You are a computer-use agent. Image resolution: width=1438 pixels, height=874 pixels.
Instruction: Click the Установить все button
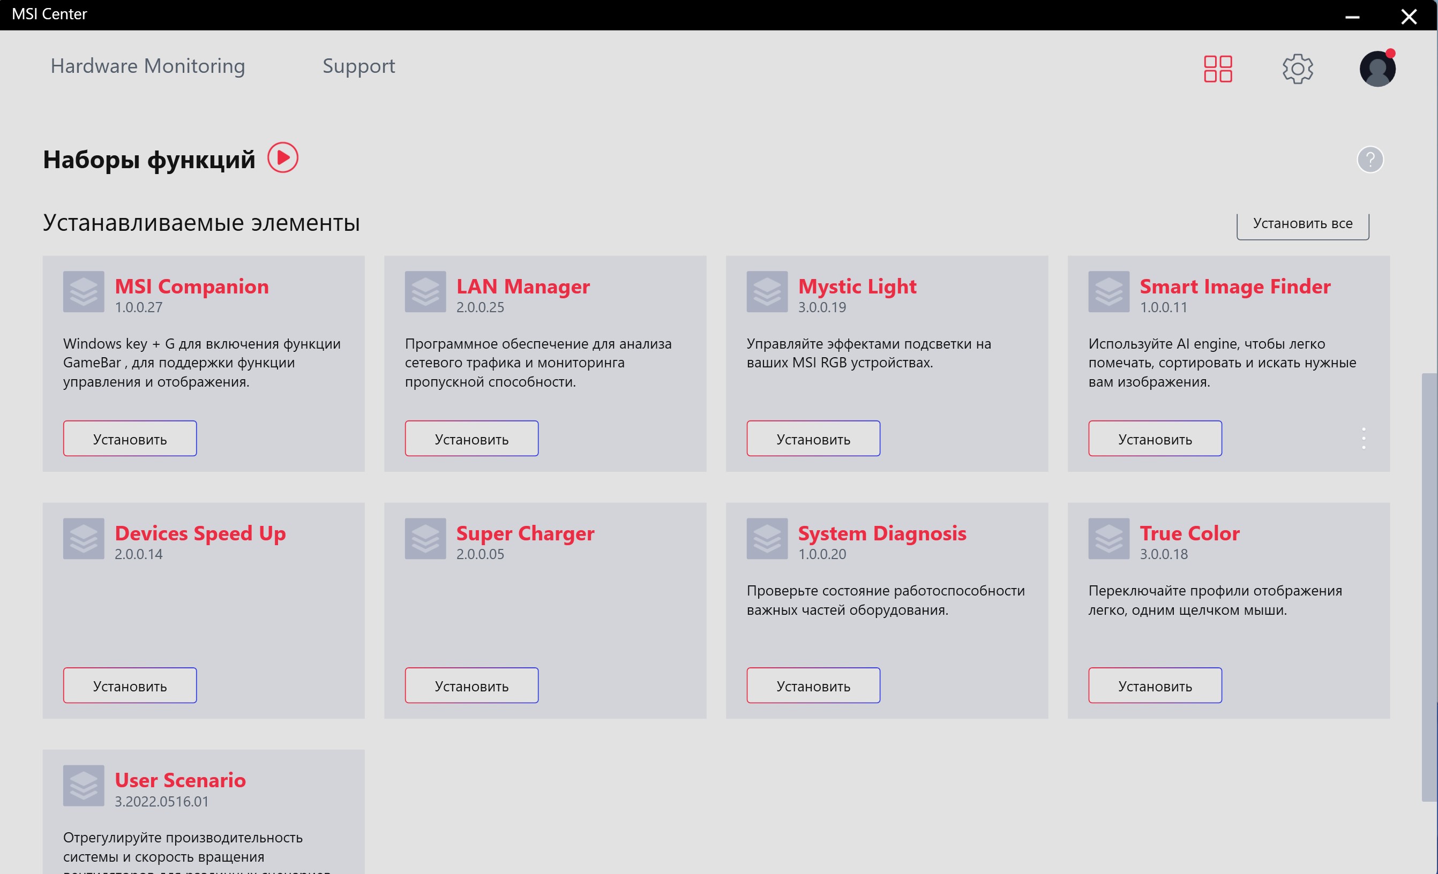(1302, 224)
